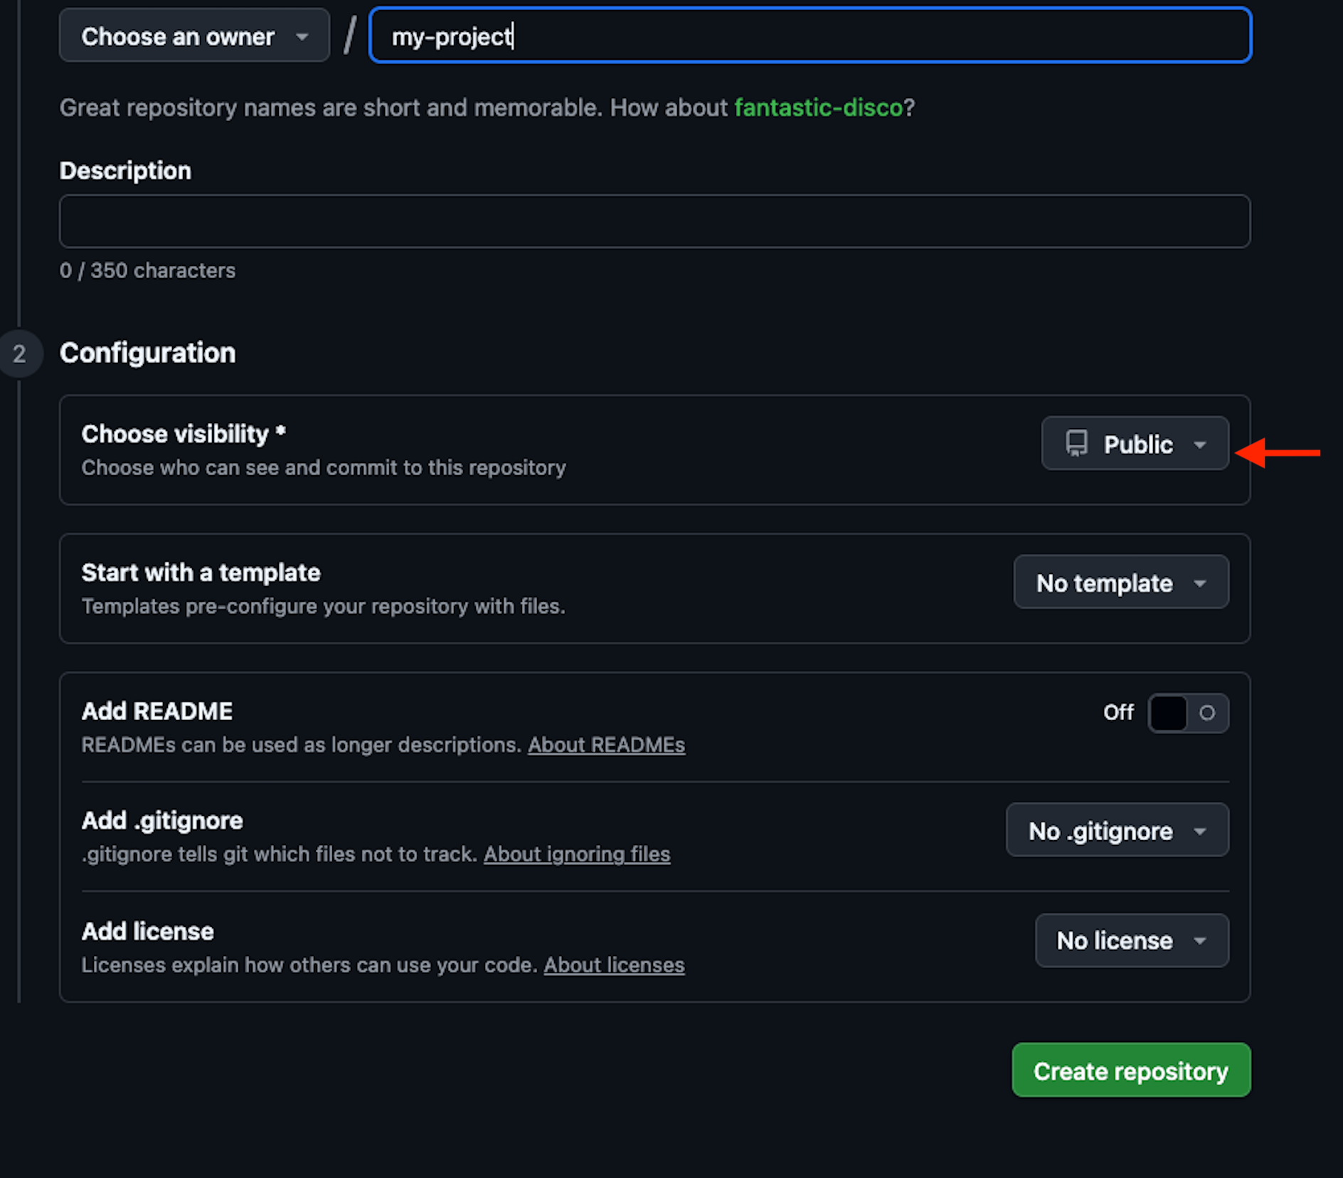Expand the No template selector
1343x1178 pixels.
click(x=1120, y=583)
